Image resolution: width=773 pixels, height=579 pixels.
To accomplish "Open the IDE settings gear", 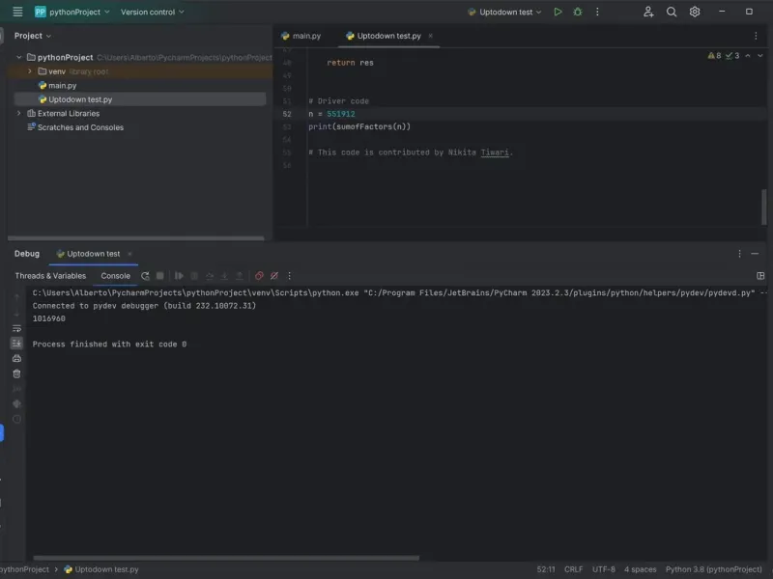I will (x=695, y=12).
